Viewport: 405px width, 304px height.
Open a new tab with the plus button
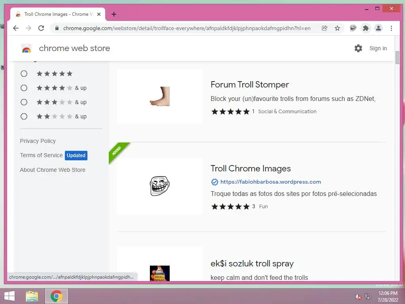coord(114,14)
